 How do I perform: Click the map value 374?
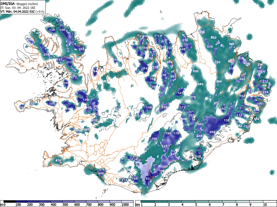click(210, 47)
